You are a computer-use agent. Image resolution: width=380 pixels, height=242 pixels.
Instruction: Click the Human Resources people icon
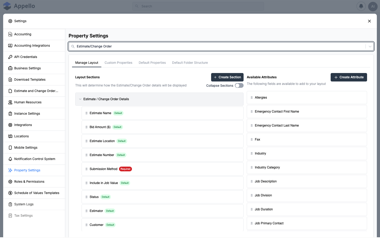10,102
